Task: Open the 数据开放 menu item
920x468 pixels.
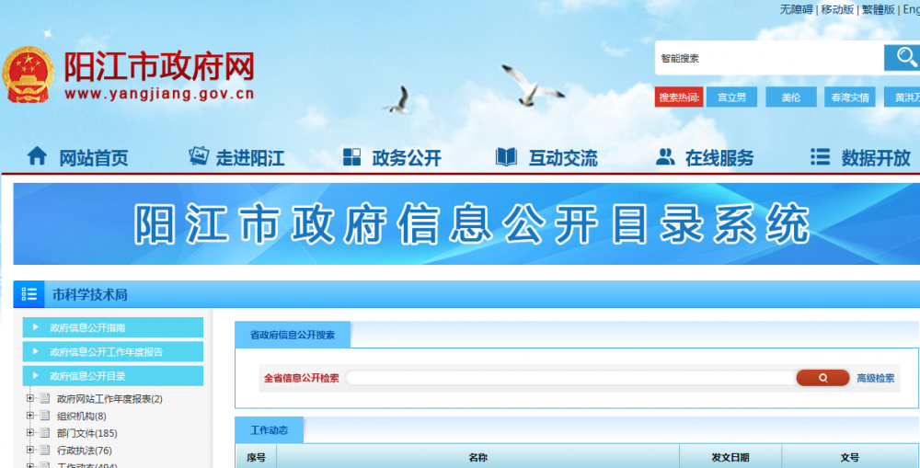Action: [876, 158]
